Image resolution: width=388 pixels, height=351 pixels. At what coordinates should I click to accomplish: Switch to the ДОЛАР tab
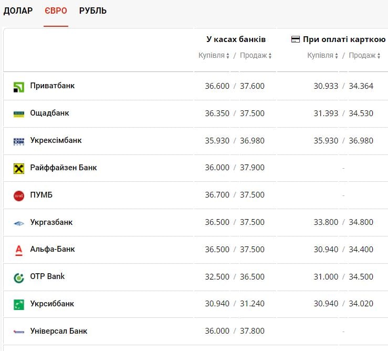click(x=18, y=11)
